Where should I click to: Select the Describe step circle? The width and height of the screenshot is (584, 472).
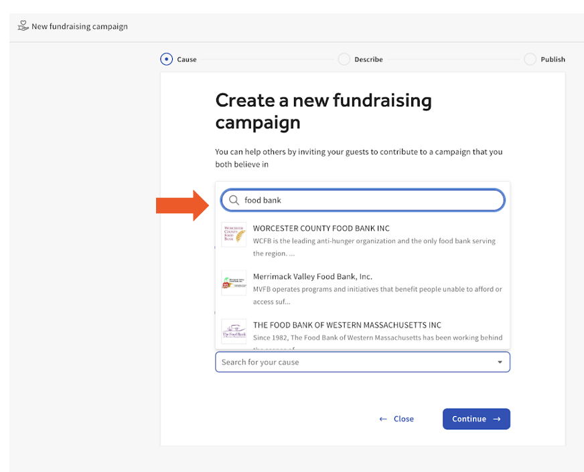coord(344,60)
